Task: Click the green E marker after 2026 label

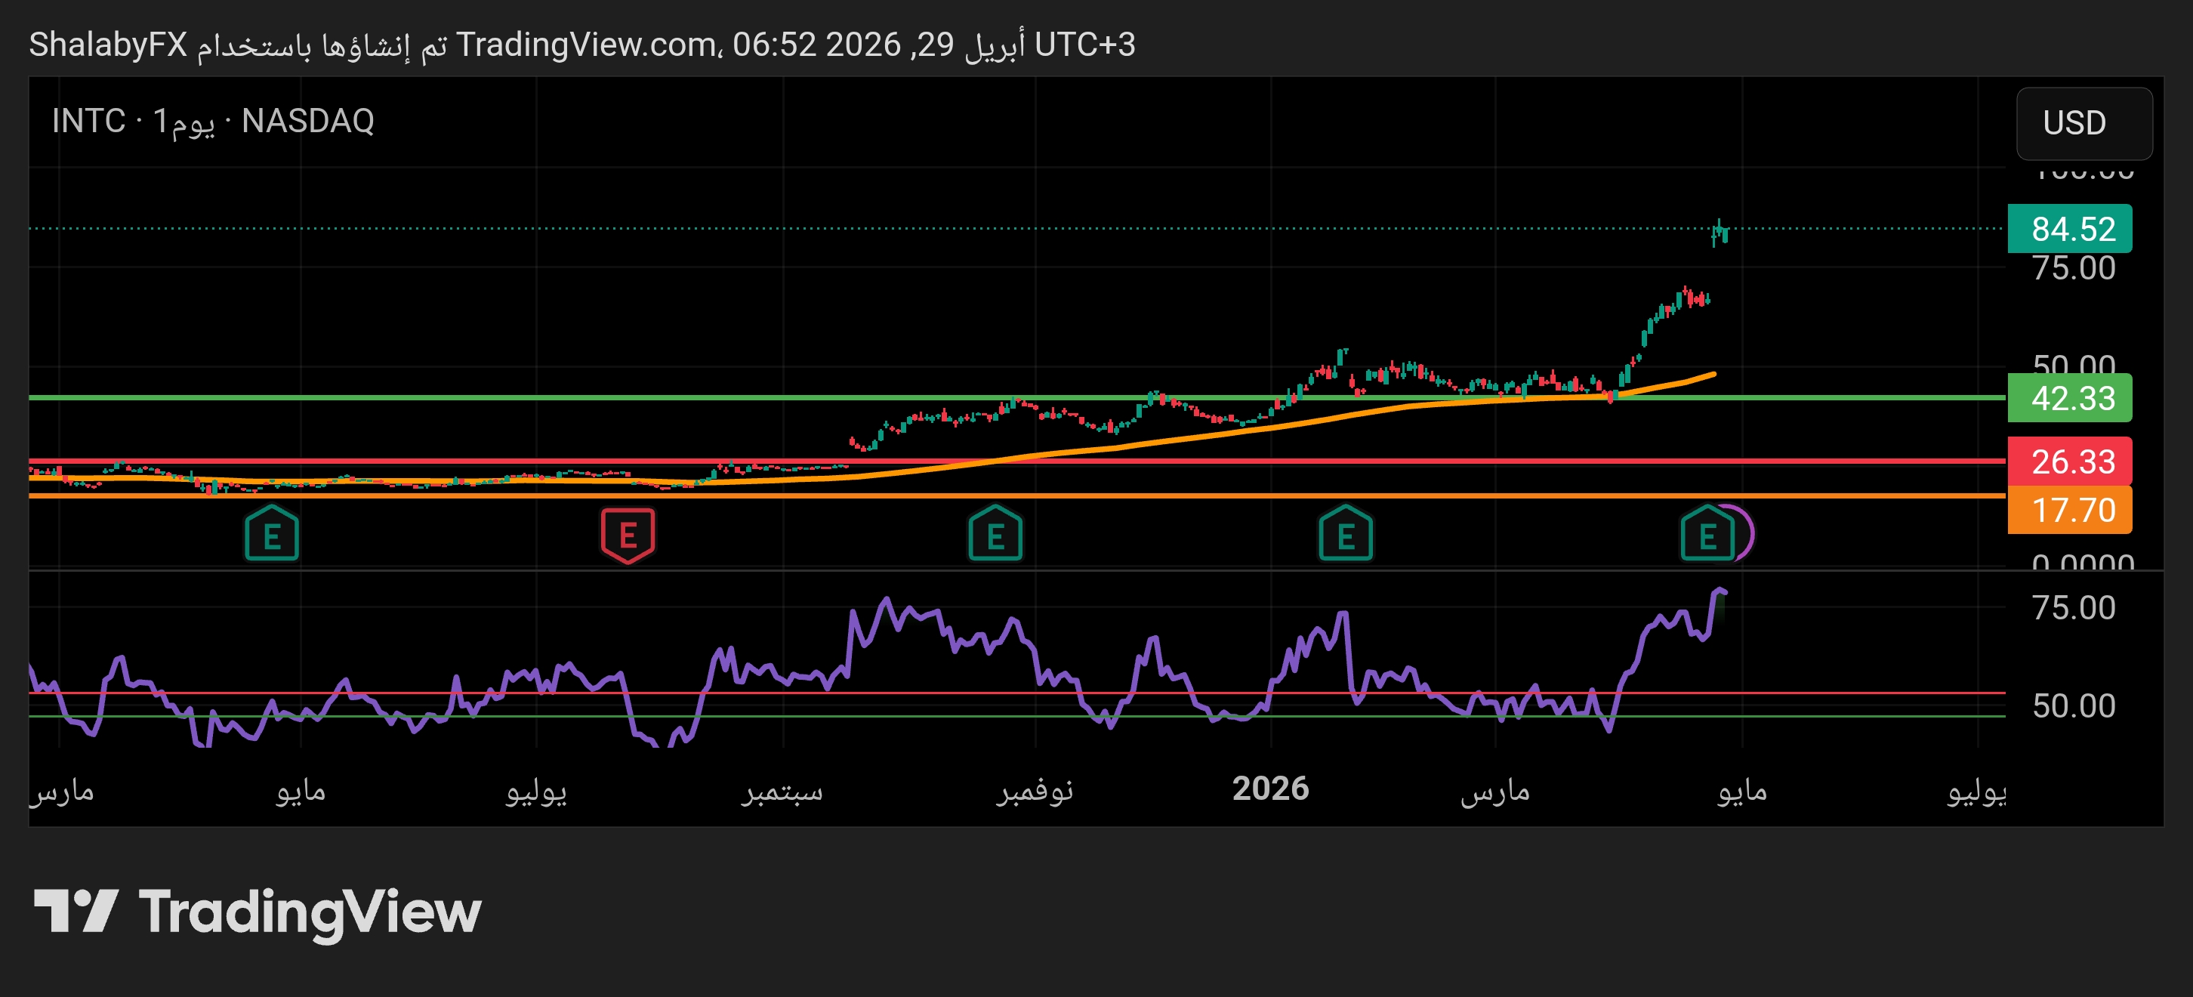Action: coord(1345,535)
